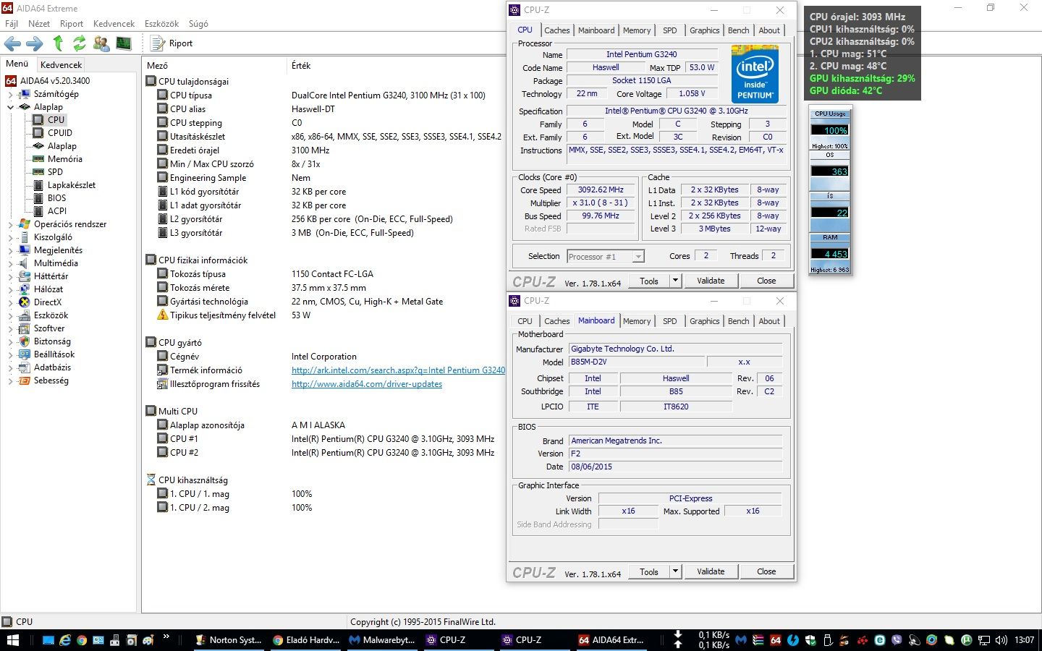Click Validate in CPU-Z processor window
This screenshot has height=651, width=1042.
pyautogui.click(x=711, y=281)
